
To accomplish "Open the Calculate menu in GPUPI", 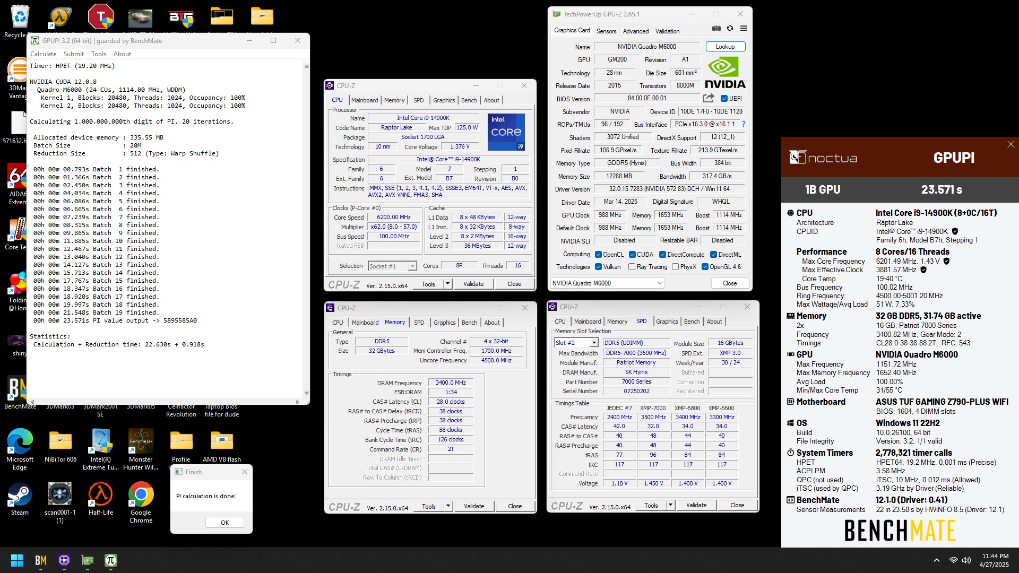I will (x=43, y=54).
